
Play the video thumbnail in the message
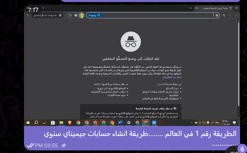[x=132, y=65]
